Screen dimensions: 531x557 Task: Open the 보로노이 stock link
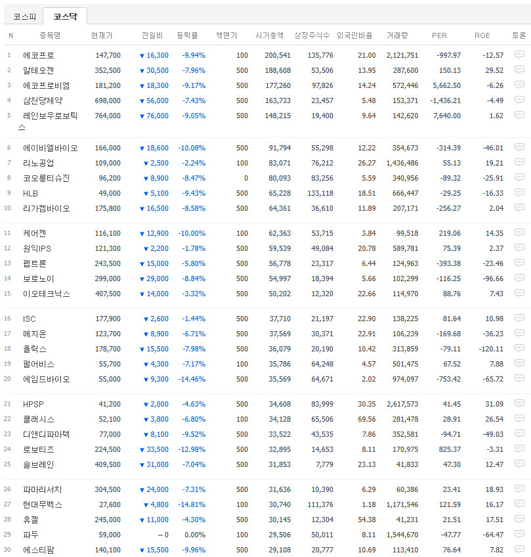[38, 278]
